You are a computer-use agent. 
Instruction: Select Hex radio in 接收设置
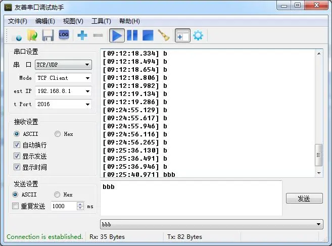58,134
